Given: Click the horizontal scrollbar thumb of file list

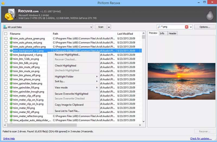Looking at the screenshot, I should tap(42, 125).
